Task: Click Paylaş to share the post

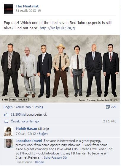Action: (x=38, y=107)
